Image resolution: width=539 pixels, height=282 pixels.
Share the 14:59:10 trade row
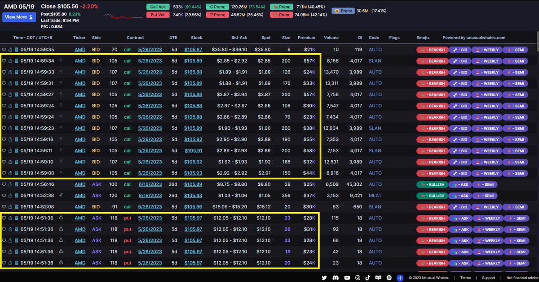coord(10,162)
